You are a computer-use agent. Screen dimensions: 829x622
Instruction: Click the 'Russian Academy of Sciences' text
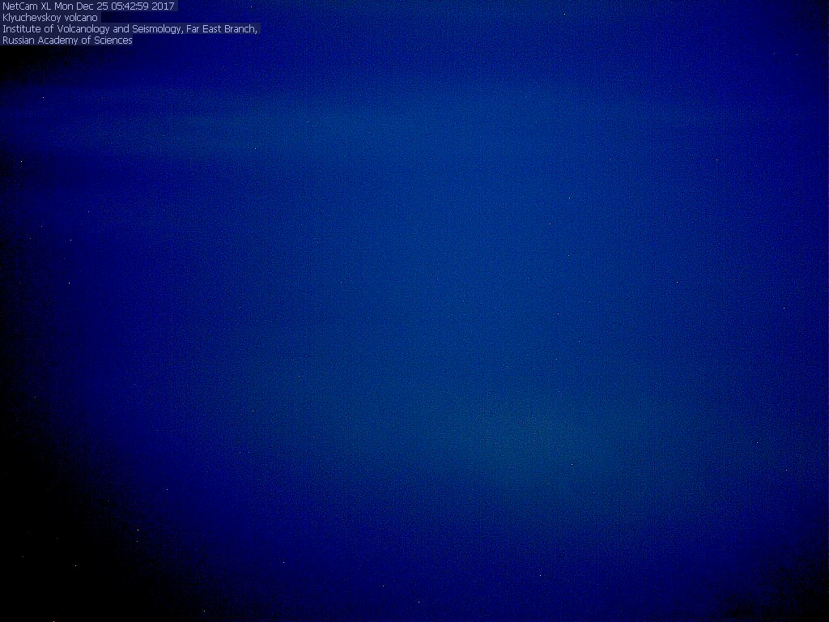[x=67, y=40]
